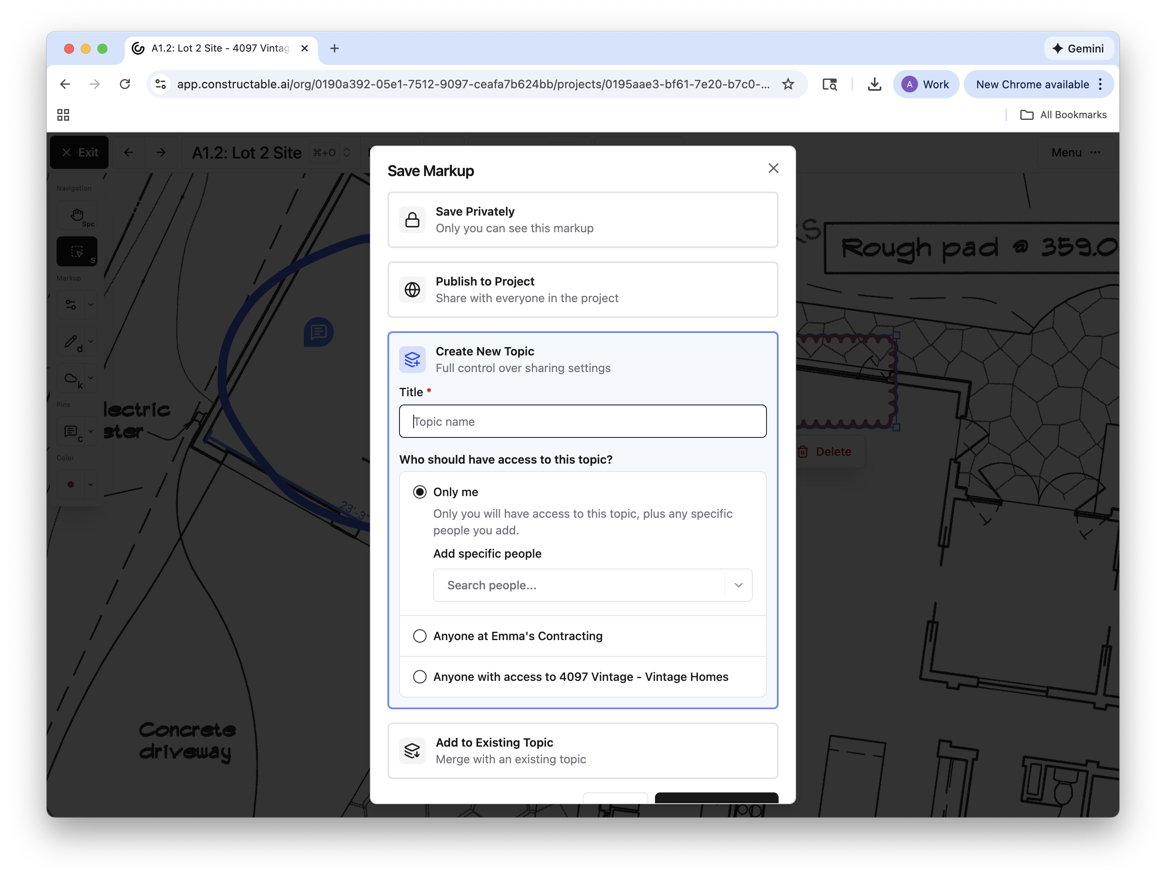Open the Chrome apps grid
The width and height of the screenshot is (1166, 879).
tap(63, 115)
